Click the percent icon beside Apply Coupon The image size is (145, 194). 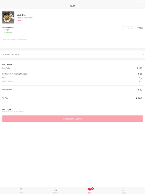point(3,55)
